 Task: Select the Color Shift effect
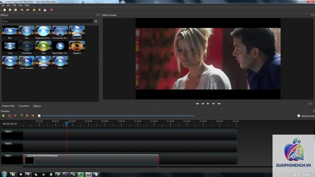tap(77, 33)
